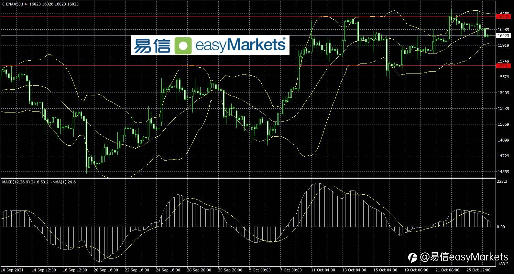This screenshot has width=514, height=274.
Task: Click the 5 Oct 00:00 time label
Action: point(260,270)
